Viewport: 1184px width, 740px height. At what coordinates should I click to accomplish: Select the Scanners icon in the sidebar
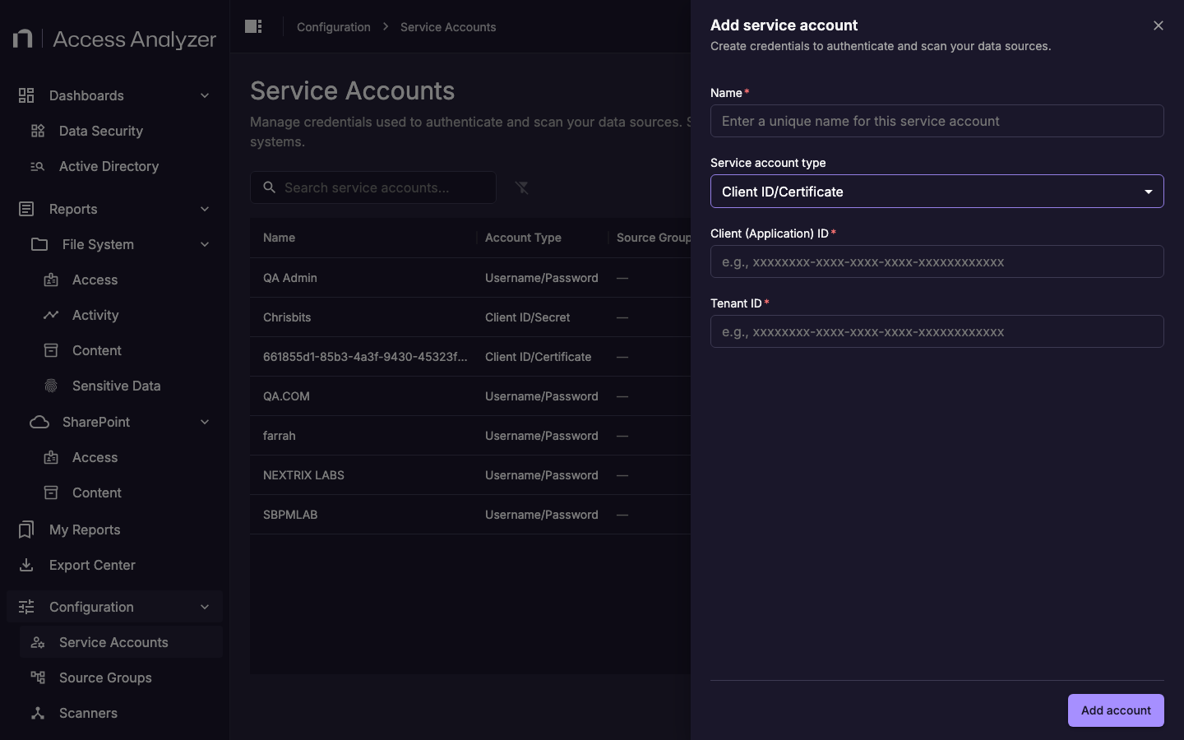tap(38, 713)
